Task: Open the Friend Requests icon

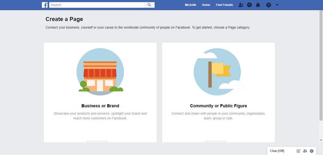Action: (x=241, y=5)
